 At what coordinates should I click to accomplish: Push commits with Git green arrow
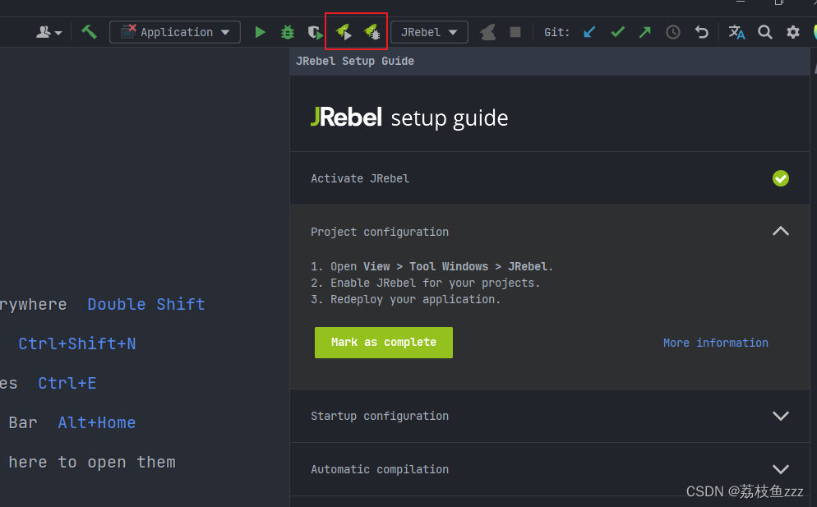[645, 32]
